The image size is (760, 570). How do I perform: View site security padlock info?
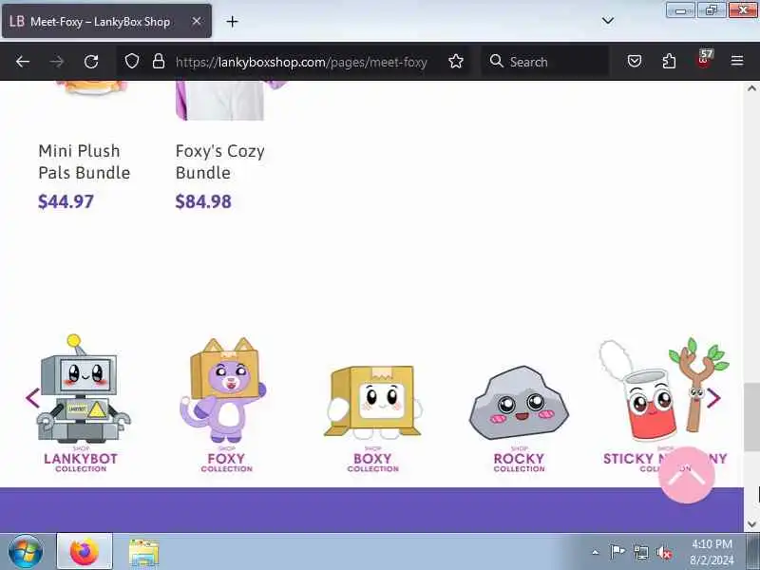(x=159, y=62)
